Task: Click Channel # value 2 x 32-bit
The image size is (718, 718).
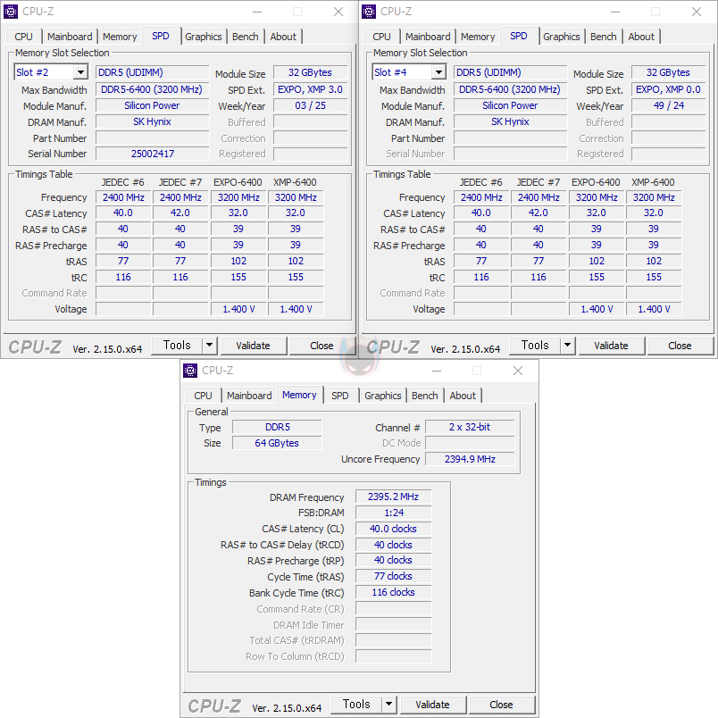Action: pyautogui.click(x=470, y=427)
